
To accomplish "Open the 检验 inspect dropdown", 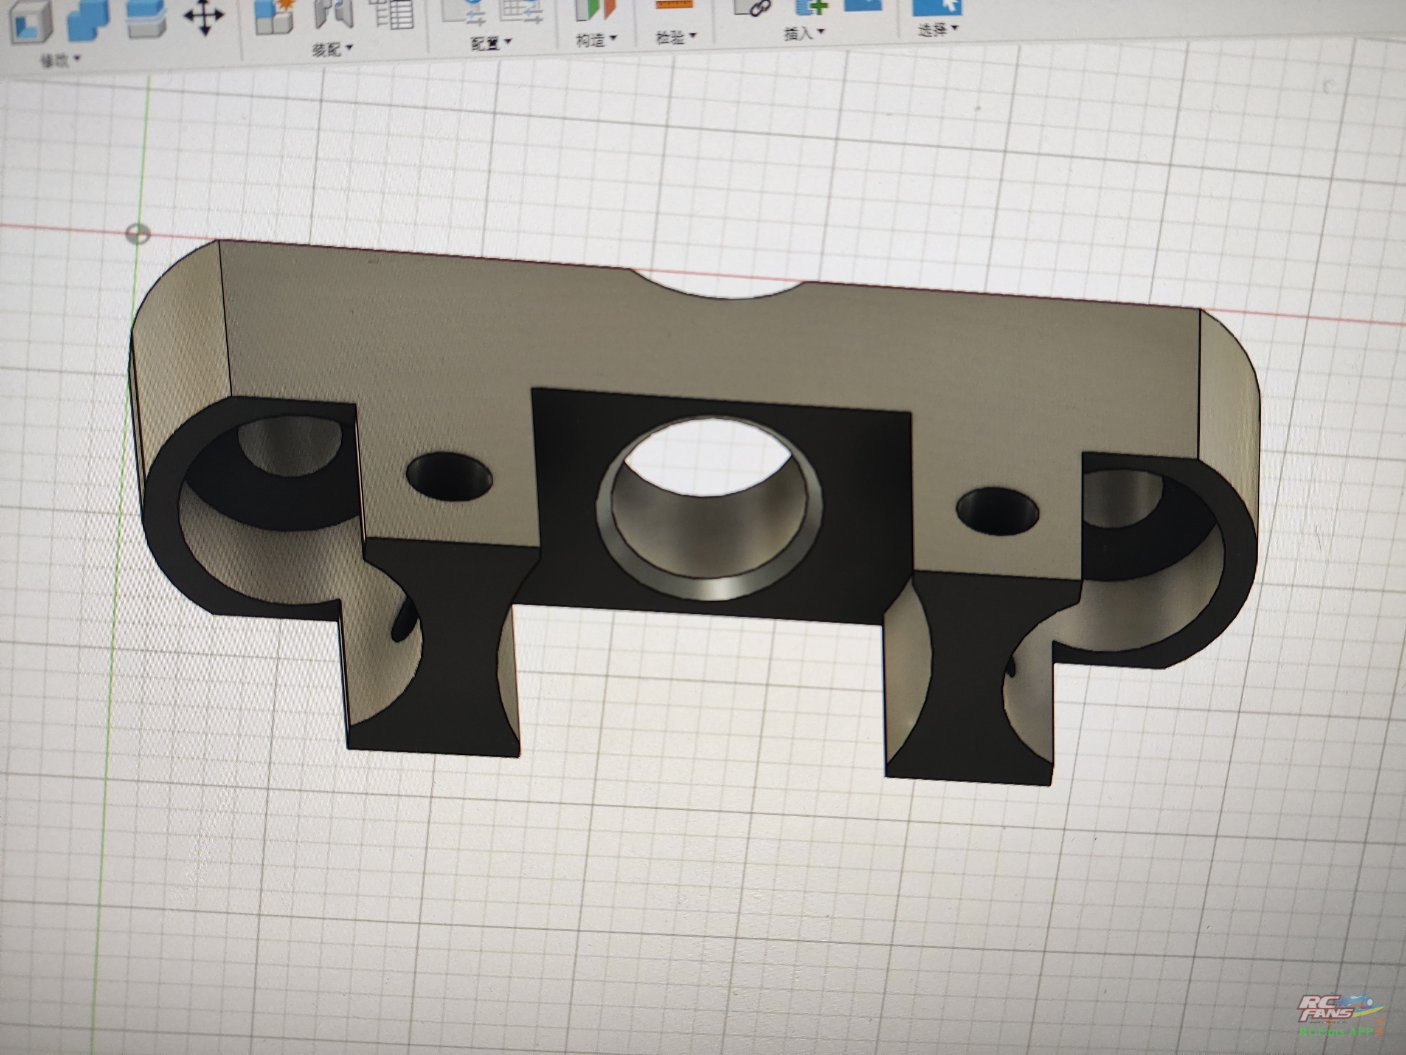I will [x=676, y=38].
